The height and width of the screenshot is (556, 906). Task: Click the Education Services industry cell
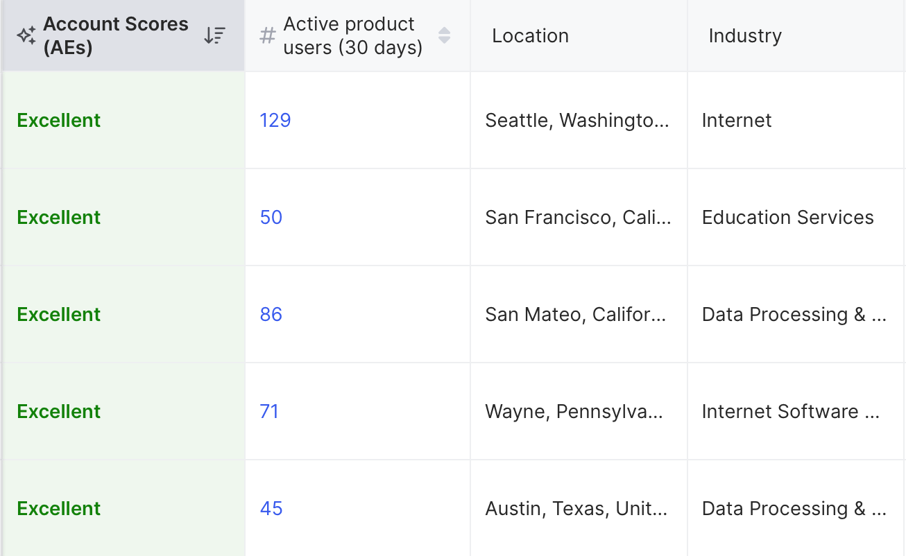[787, 218]
